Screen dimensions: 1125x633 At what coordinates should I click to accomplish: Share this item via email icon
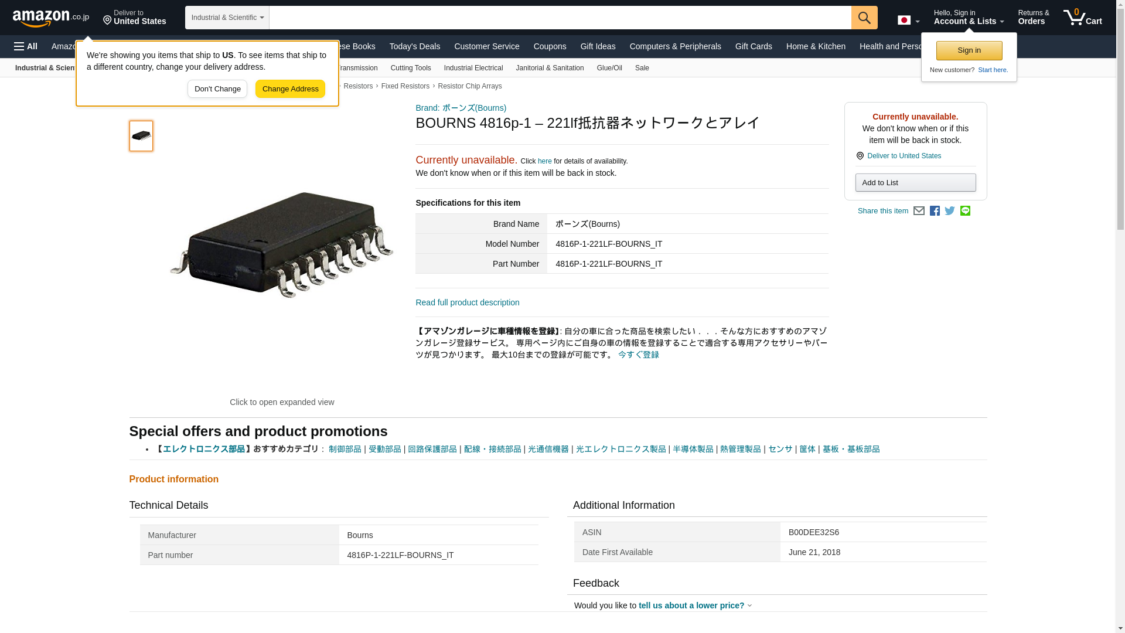point(919,211)
